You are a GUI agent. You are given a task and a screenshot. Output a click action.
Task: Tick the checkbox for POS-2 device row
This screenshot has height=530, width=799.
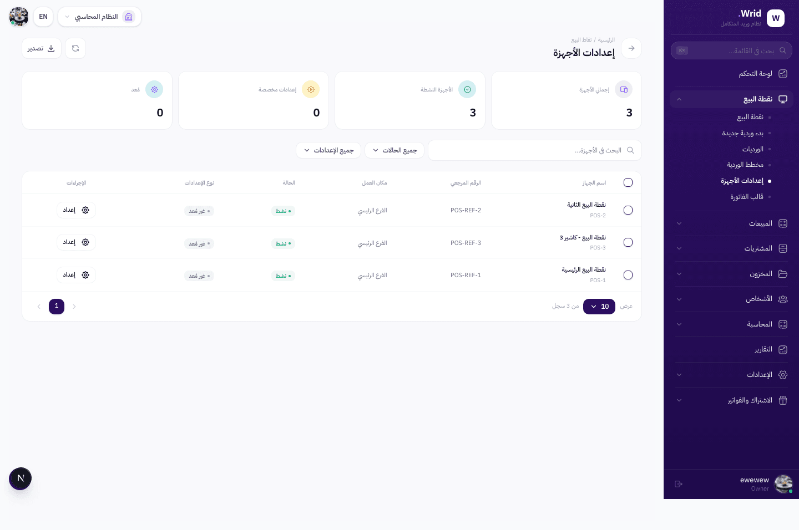click(x=628, y=210)
